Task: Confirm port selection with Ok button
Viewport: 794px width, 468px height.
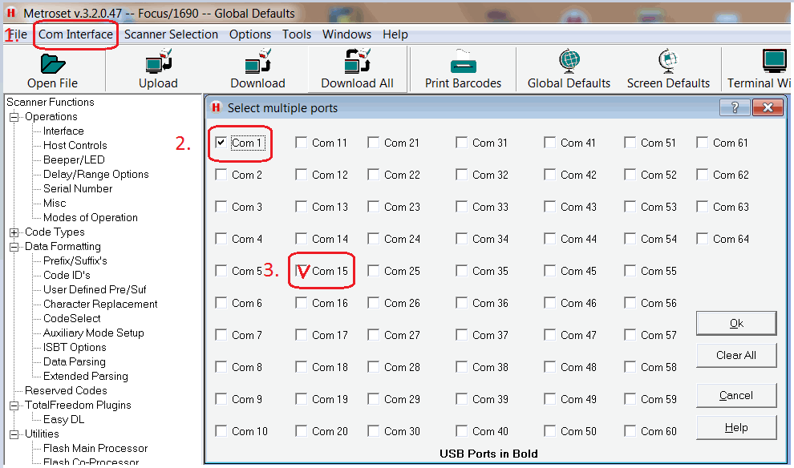Action: (x=735, y=323)
